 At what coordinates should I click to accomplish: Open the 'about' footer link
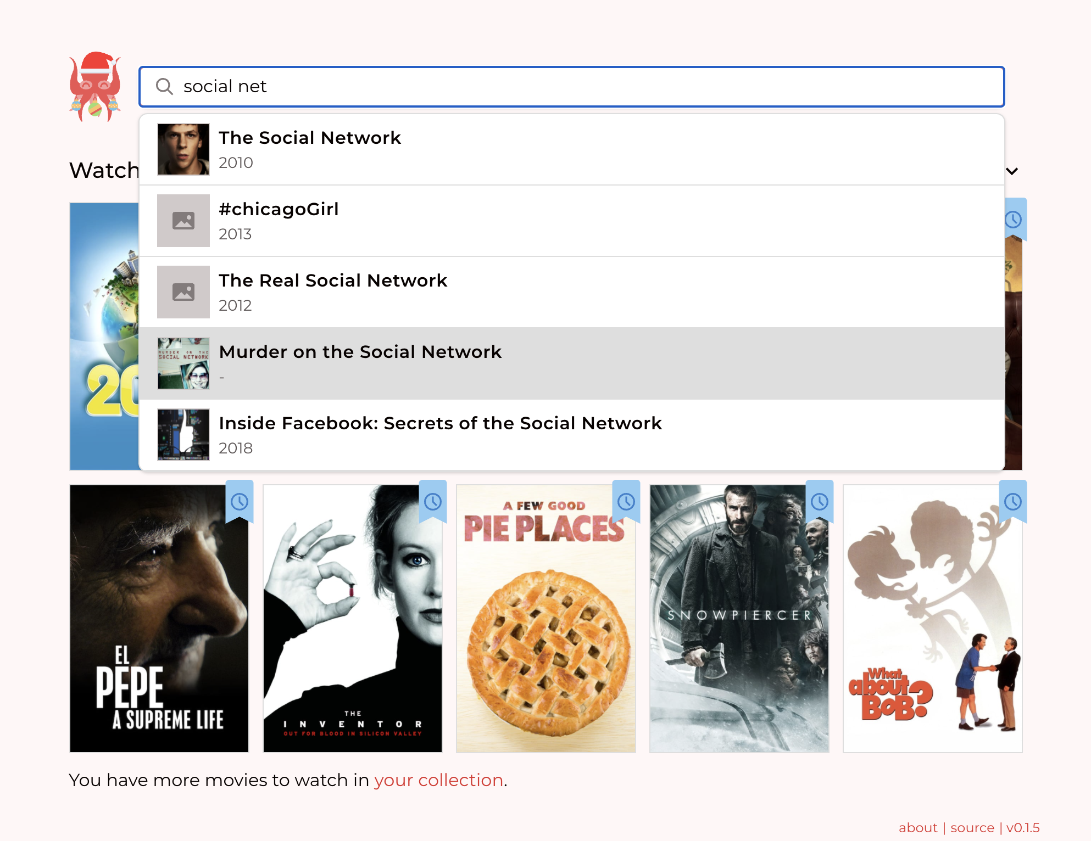[918, 828]
